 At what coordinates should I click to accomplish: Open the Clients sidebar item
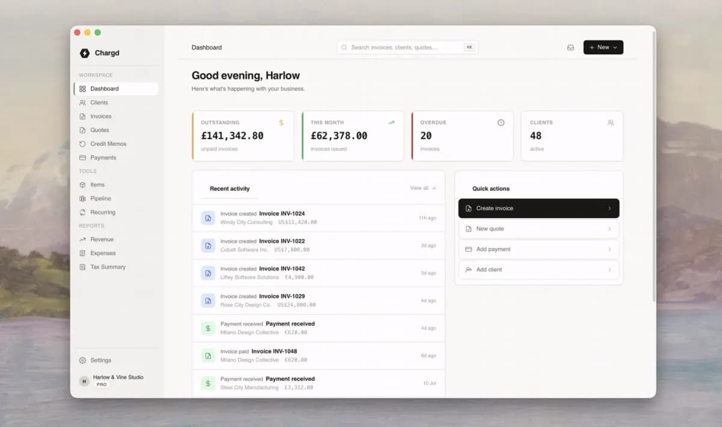click(x=116, y=102)
